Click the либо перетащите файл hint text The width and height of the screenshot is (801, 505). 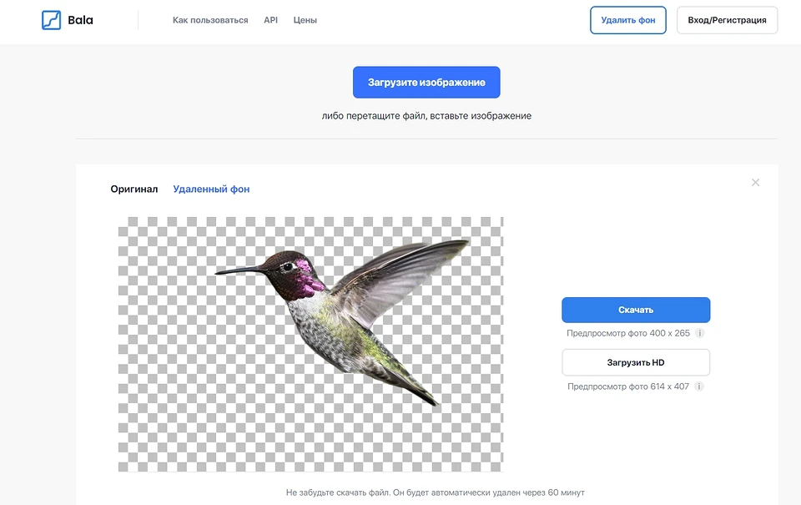[x=426, y=116]
